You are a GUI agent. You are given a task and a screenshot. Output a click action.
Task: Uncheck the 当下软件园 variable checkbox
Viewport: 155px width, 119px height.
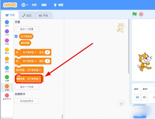(x=16, y=36)
